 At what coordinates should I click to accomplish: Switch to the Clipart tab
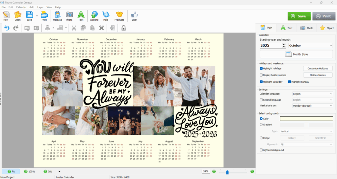pyautogui.click(x=326, y=28)
